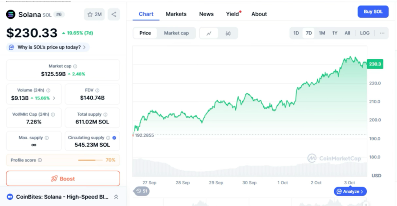
Task: Click the Profile score info icon
Action: [x=40, y=160]
